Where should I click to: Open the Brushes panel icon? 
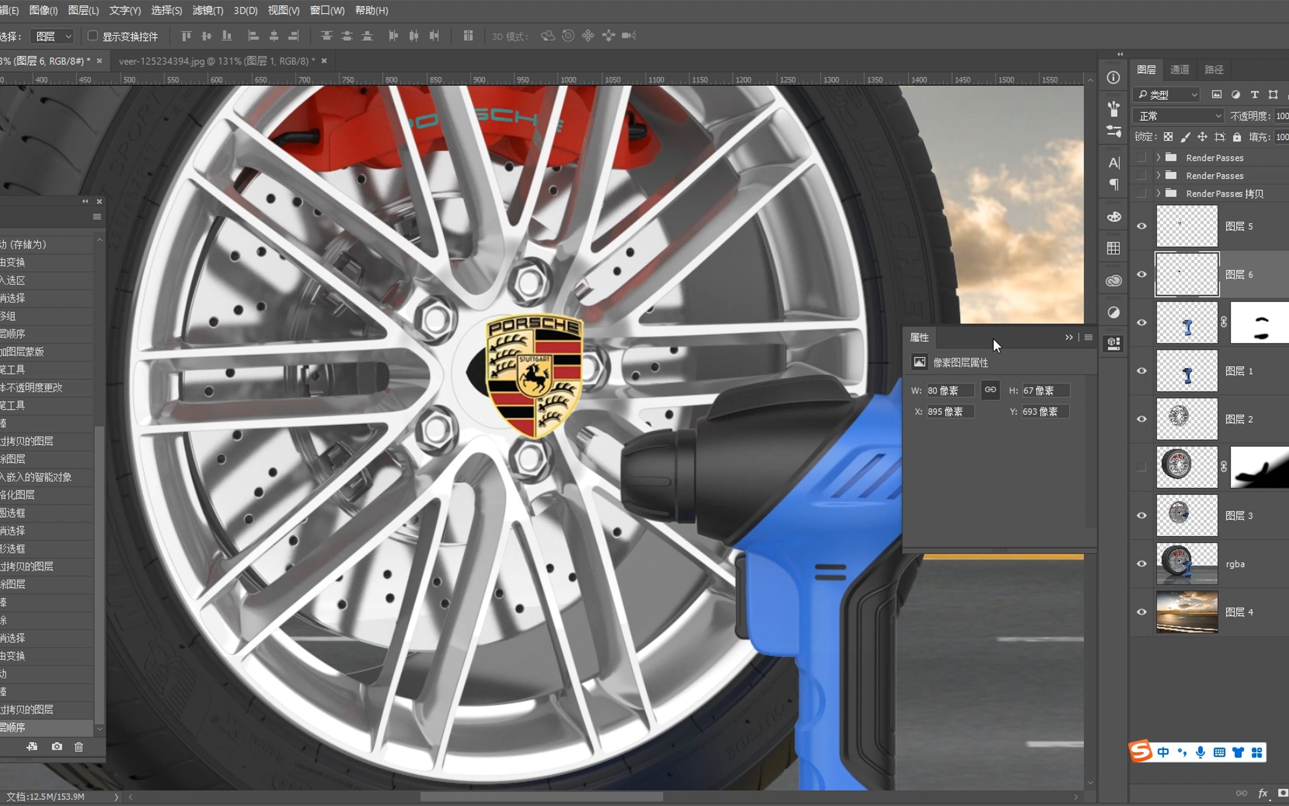[x=1113, y=109]
